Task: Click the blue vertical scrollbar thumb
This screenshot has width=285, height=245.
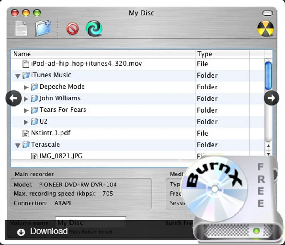Action: [x=268, y=76]
